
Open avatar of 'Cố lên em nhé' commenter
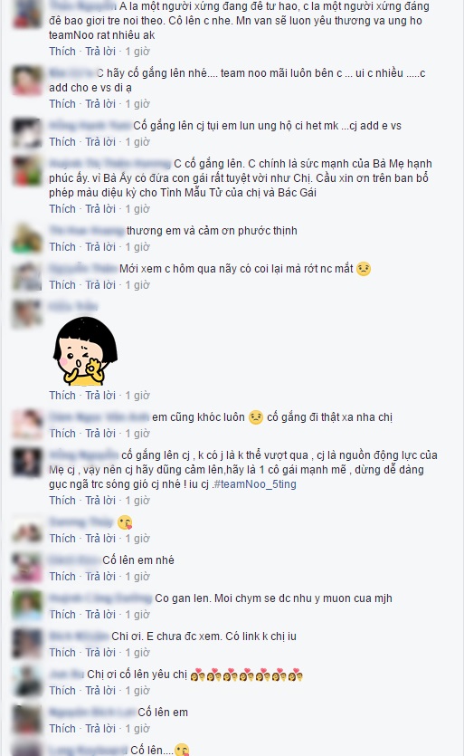[x=27, y=567]
